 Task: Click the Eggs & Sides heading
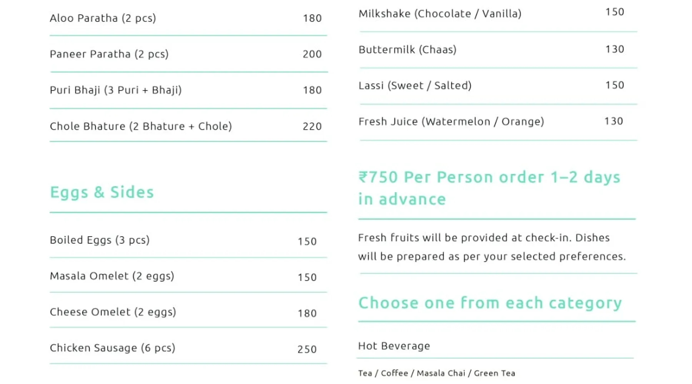click(102, 192)
